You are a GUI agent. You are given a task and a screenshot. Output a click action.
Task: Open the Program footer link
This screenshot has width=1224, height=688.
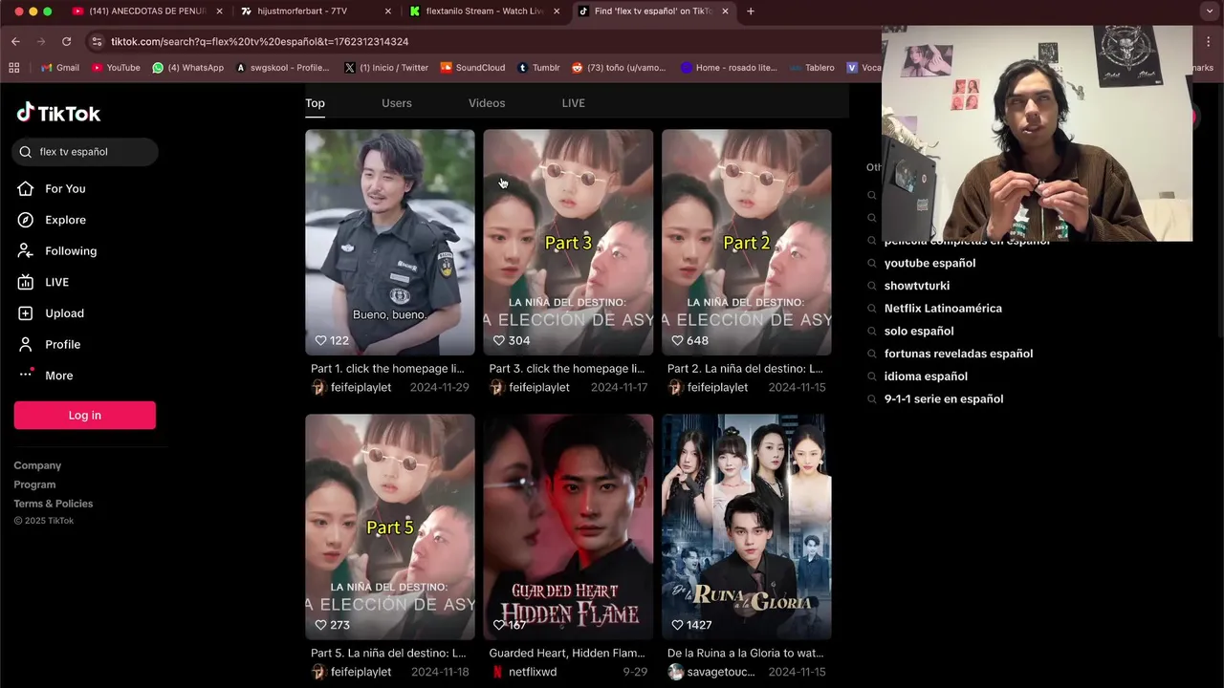coord(34,484)
